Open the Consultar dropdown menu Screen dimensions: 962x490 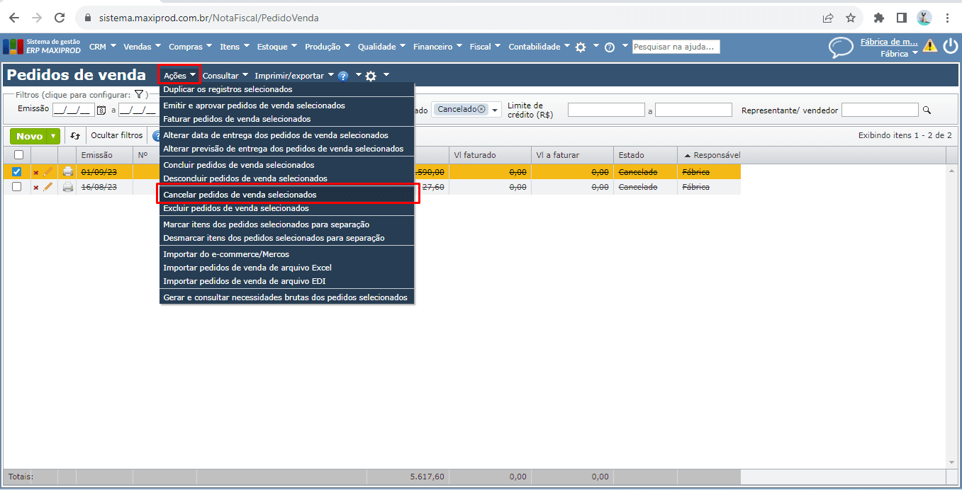point(225,76)
